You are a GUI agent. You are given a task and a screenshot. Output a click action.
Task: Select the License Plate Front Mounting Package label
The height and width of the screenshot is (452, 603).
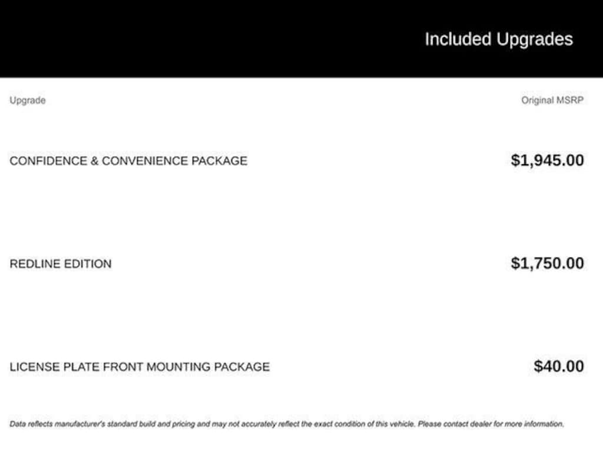point(140,367)
